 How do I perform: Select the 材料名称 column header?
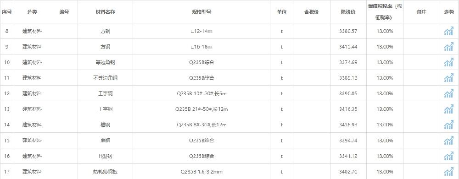click(x=105, y=12)
